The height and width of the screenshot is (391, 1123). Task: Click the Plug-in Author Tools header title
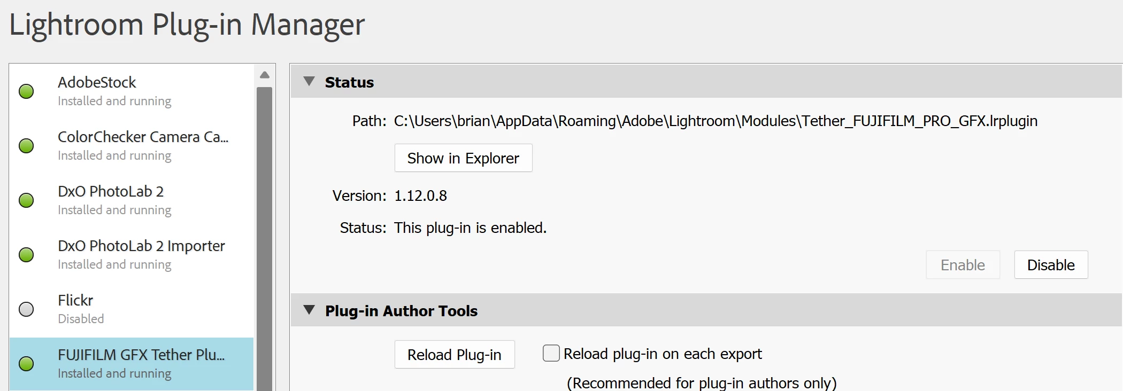pos(401,311)
